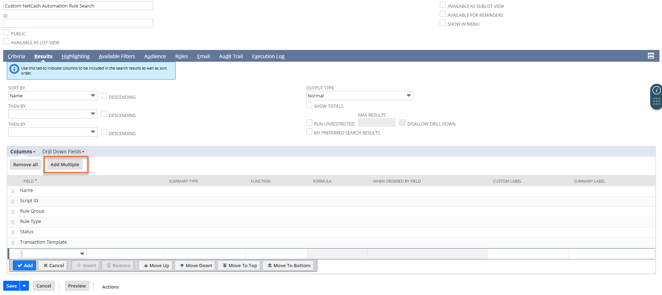The image size is (662, 295).
Task: Click the search ID input field
Action: click(78, 24)
